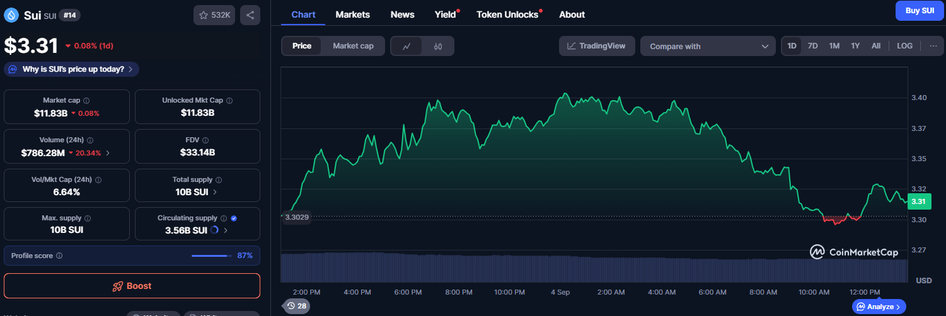946x316 pixels.
Task: Click the Sui droplet logo icon
Action: [x=11, y=15]
